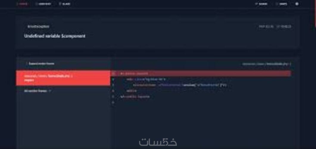
Task: Toggle Expand vendor frames icon
Action: tap(27, 63)
